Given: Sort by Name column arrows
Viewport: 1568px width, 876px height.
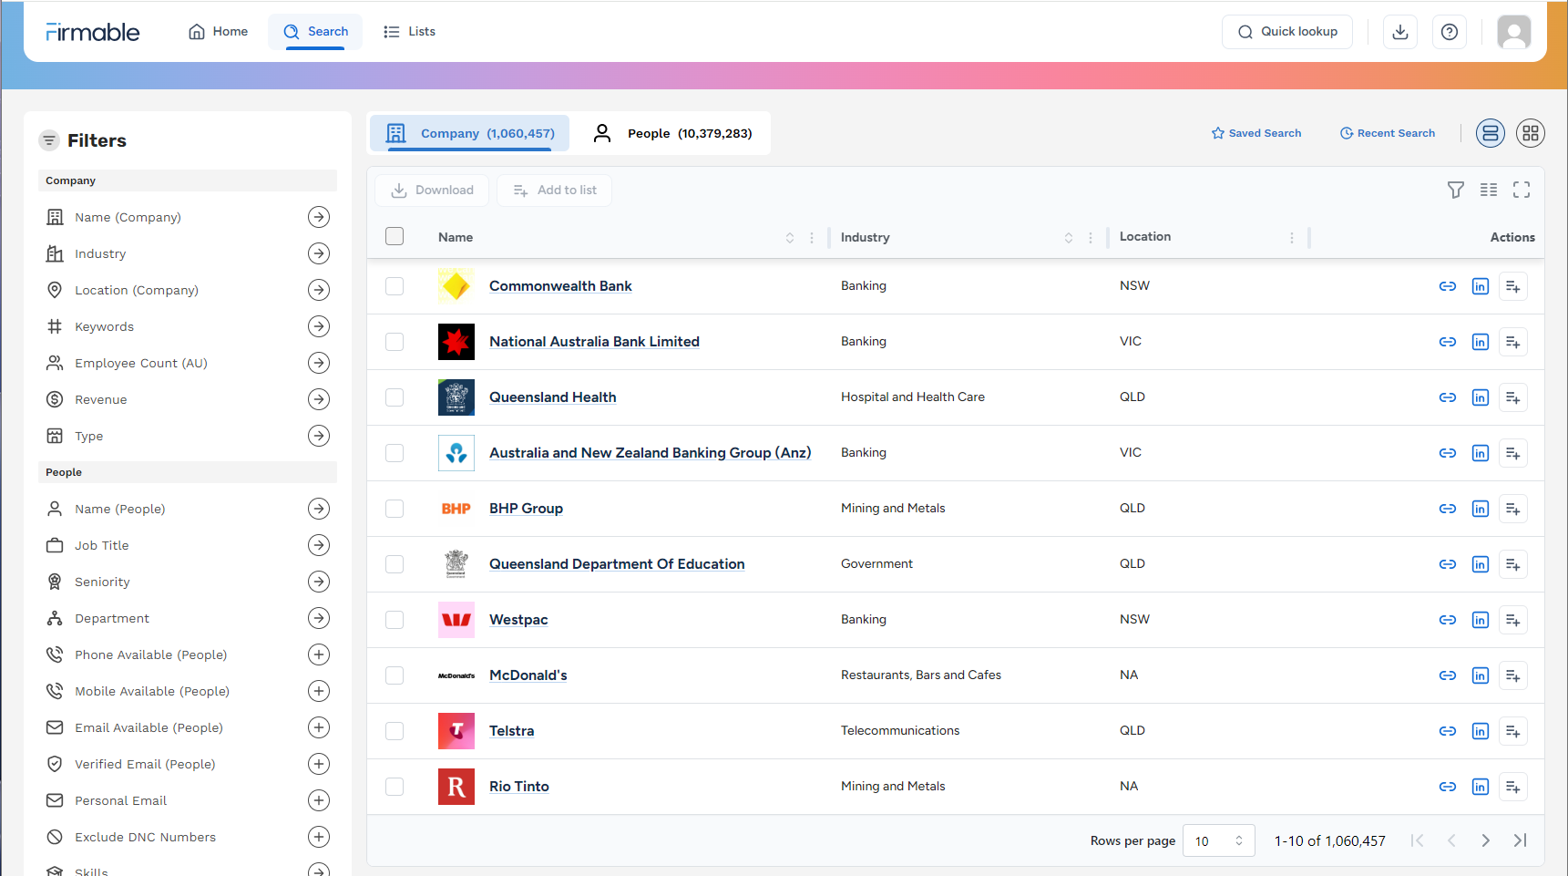Looking at the screenshot, I should click(x=790, y=238).
